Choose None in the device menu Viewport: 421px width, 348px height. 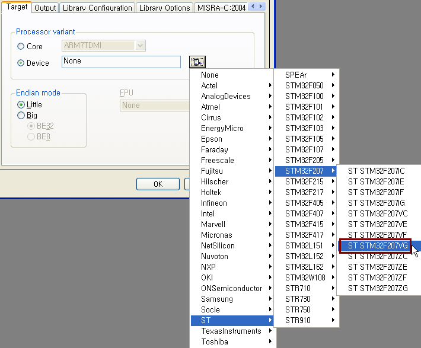coord(232,75)
